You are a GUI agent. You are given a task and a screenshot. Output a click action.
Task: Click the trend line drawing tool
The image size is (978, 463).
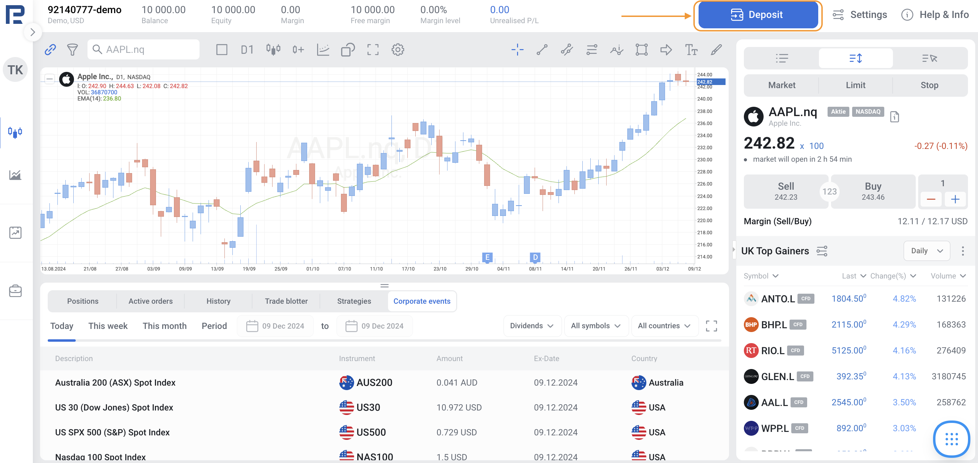(x=542, y=50)
